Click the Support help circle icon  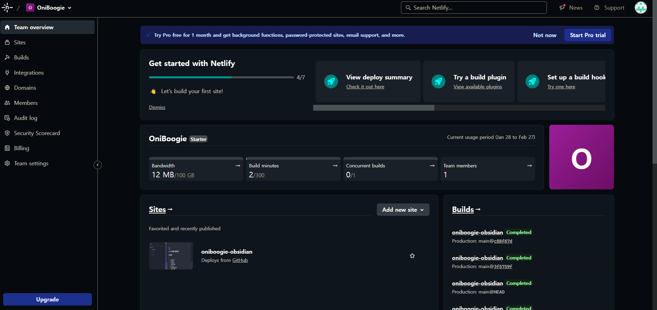[x=597, y=8]
